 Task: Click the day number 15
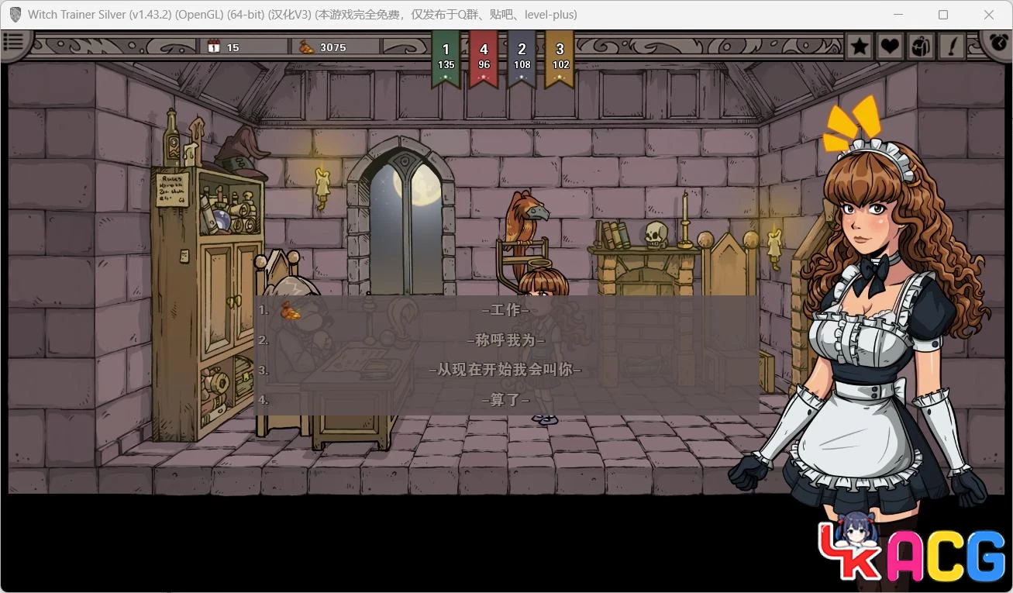tap(233, 47)
